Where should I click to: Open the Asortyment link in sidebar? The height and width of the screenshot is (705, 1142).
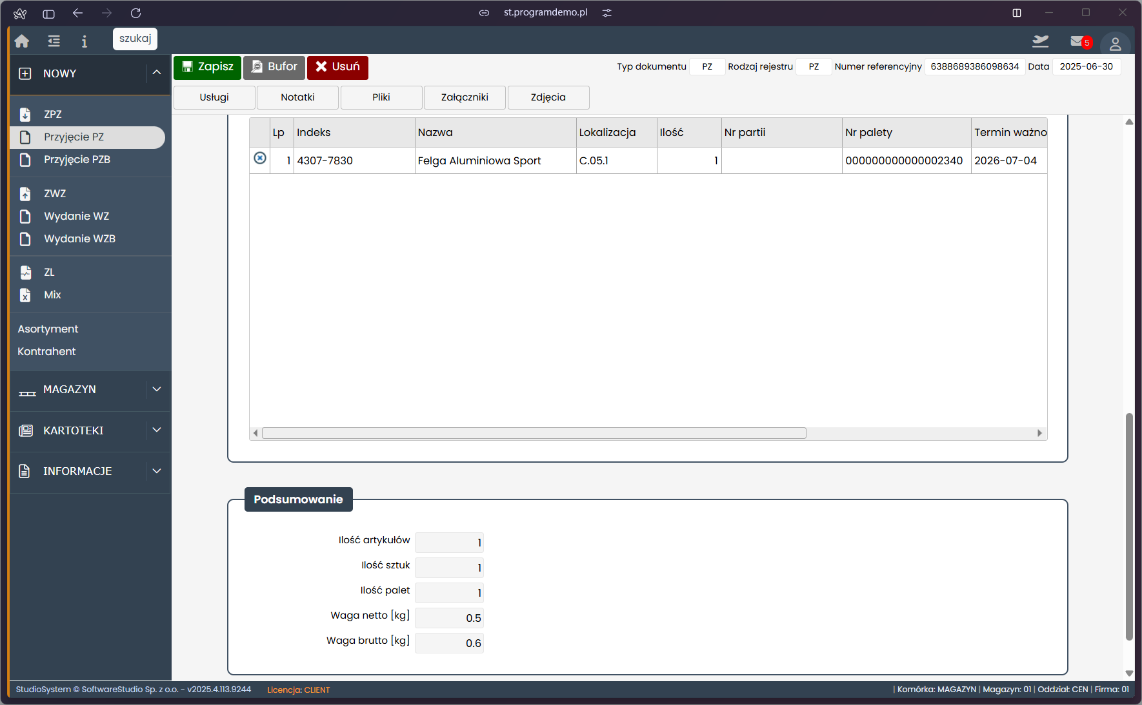[x=48, y=329]
